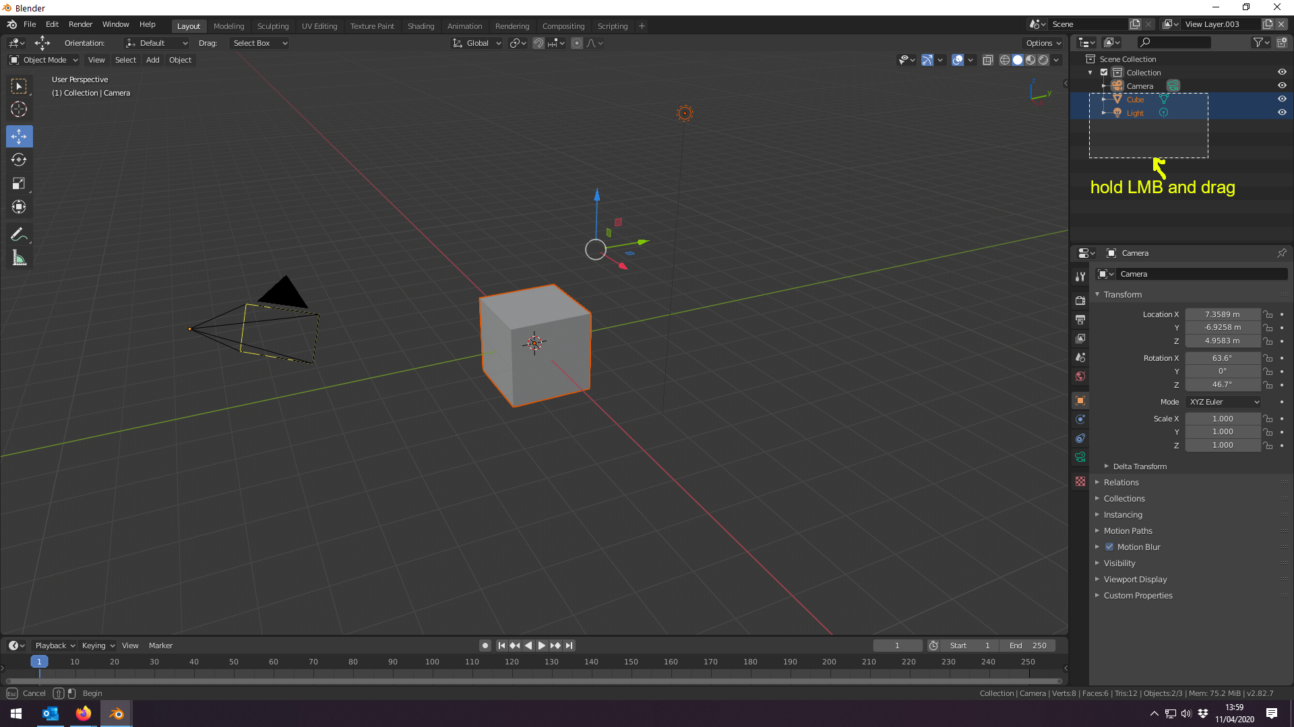Click the Location X value field

click(1222, 314)
